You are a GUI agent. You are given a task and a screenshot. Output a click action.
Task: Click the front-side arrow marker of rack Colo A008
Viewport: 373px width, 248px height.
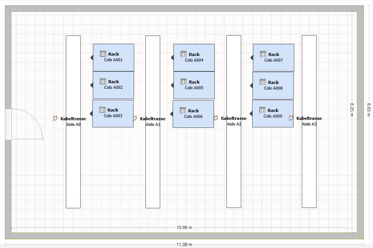tap(251, 85)
